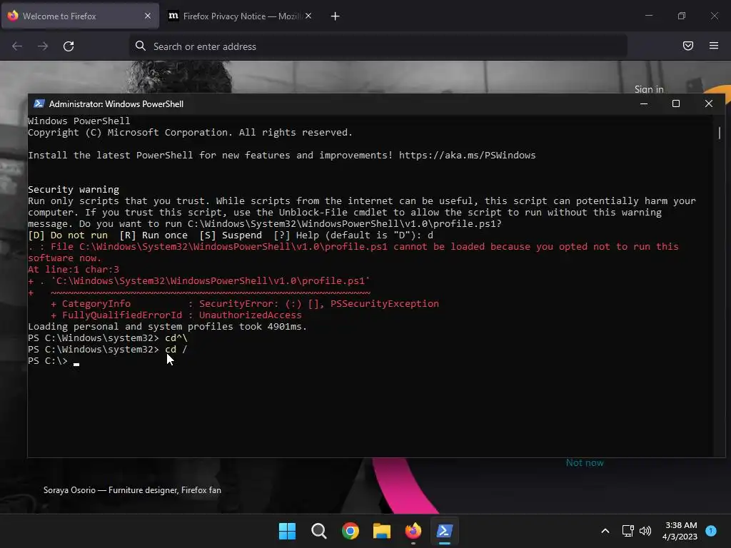Image resolution: width=731 pixels, height=548 pixels.
Task: Minimize the PowerShell window
Action: click(x=644, y=103)
